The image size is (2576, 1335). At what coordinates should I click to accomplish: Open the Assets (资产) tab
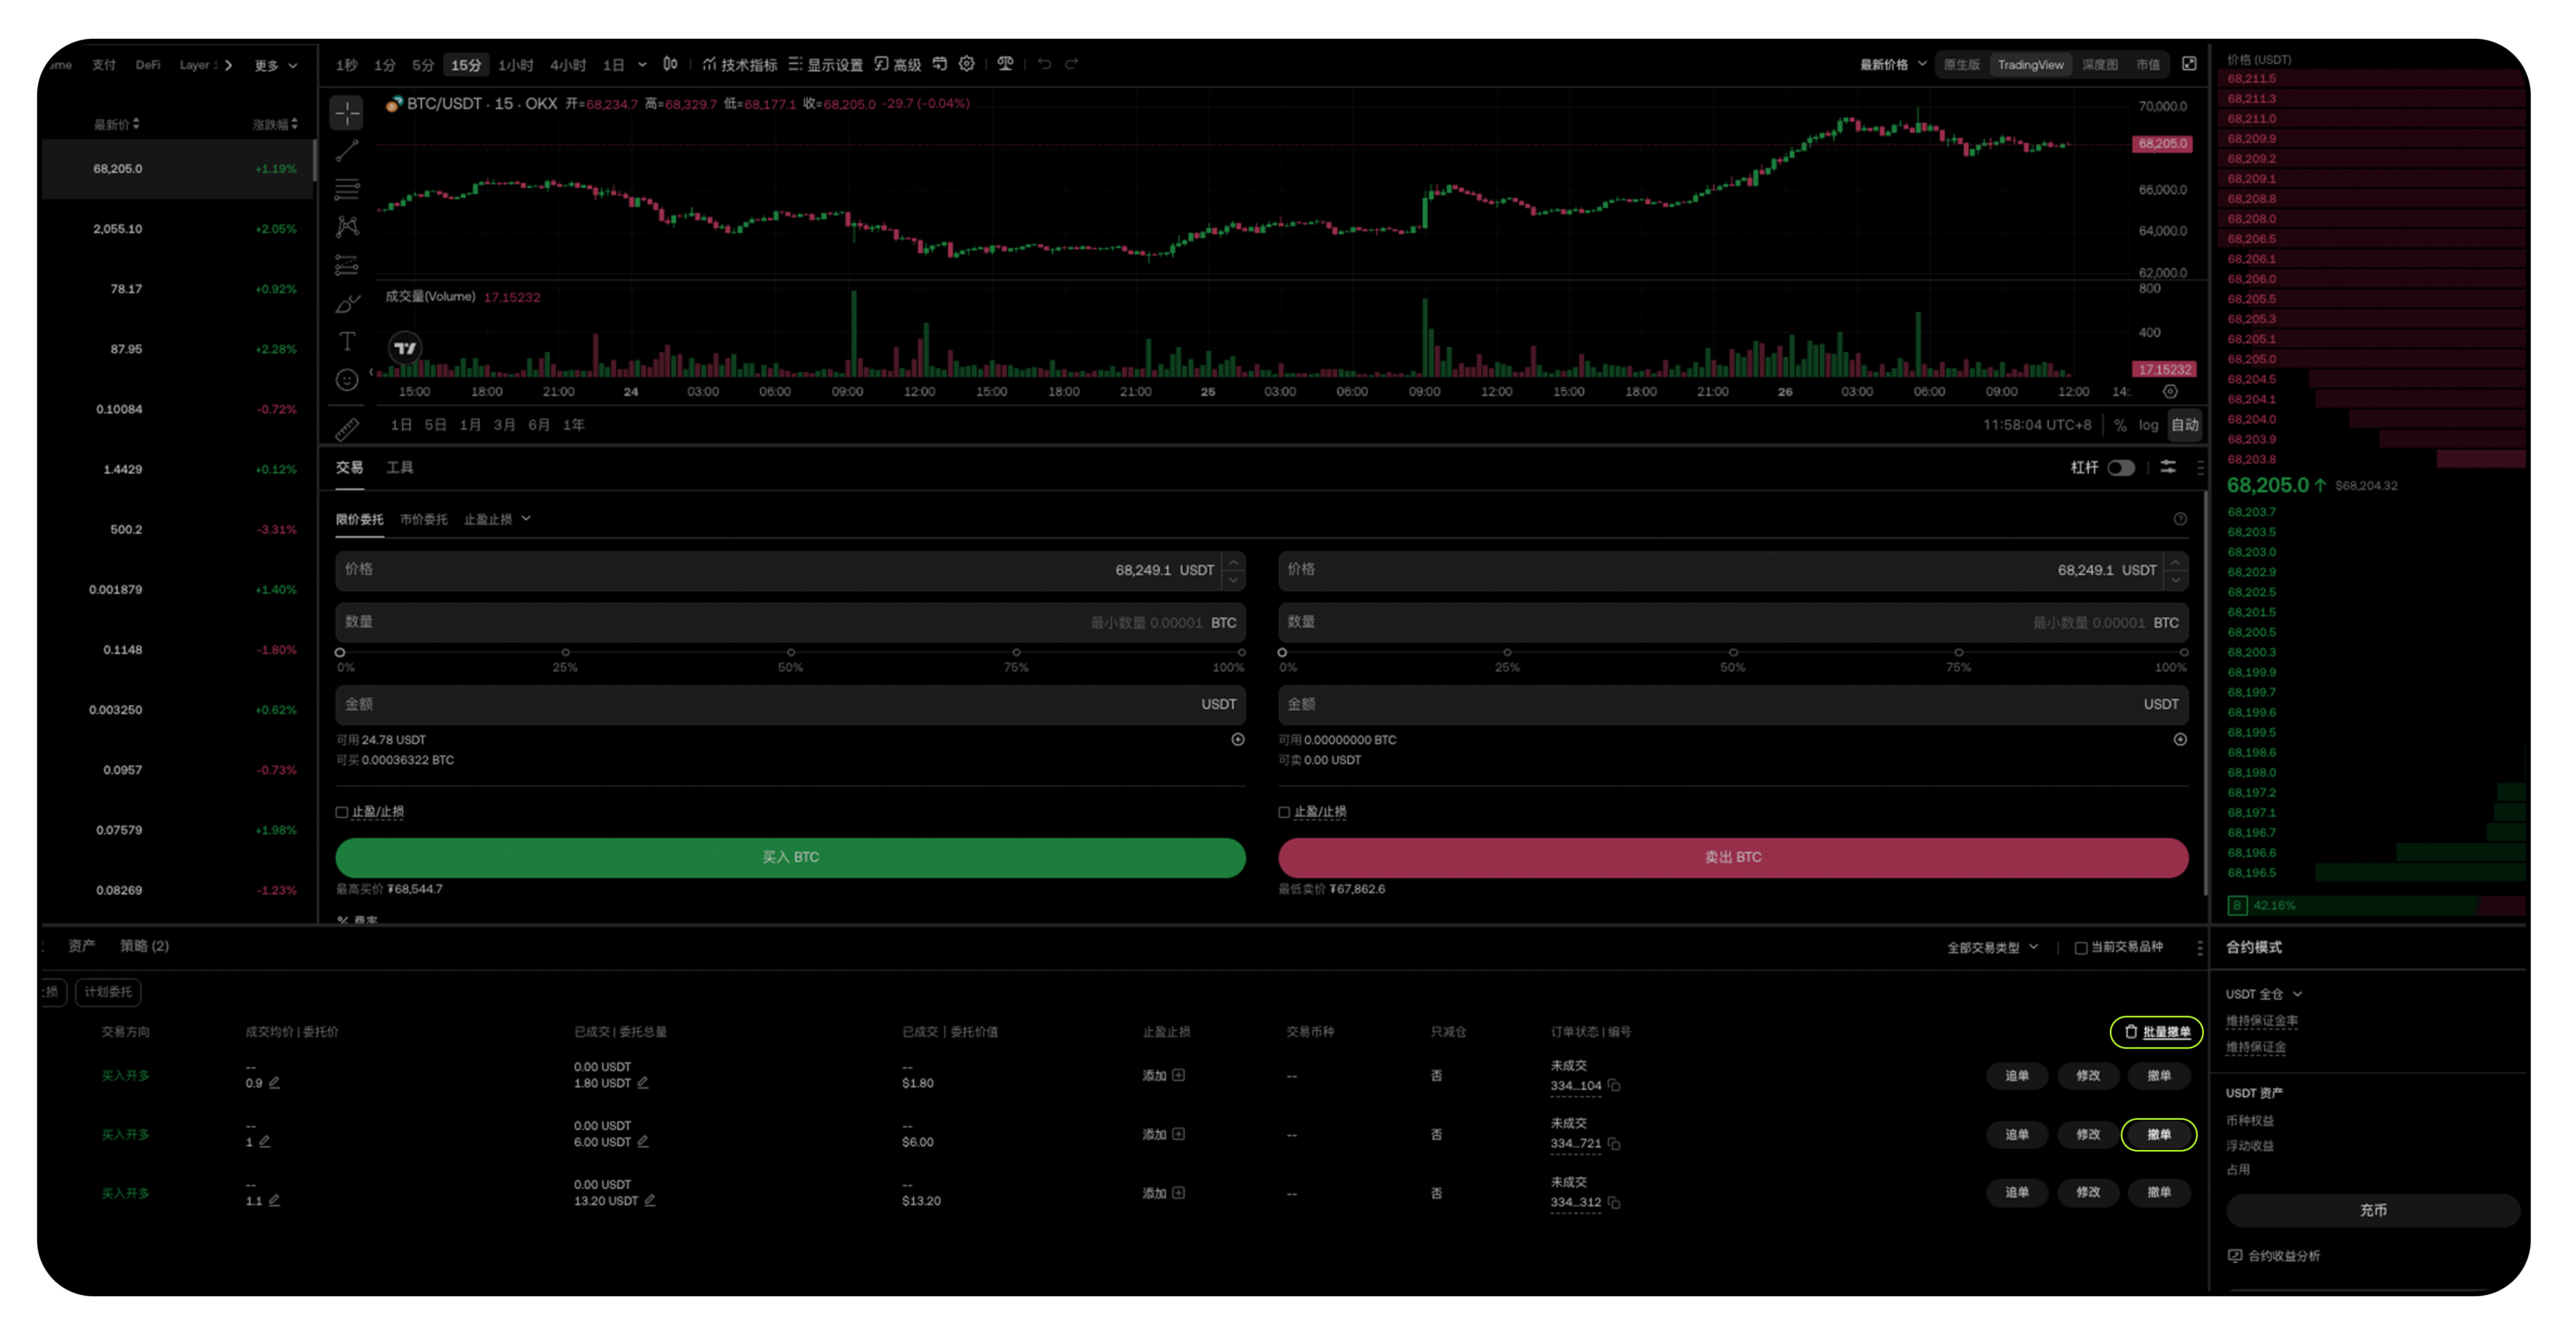tap(82, 946)
